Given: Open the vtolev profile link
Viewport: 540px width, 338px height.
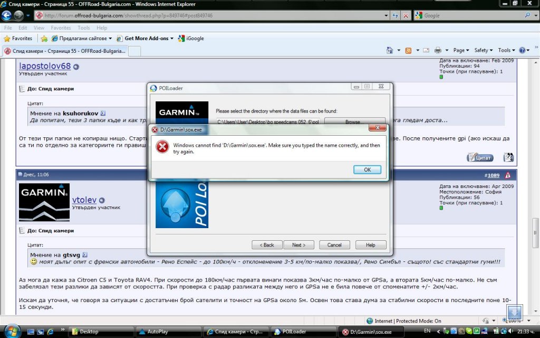Looking at the screenshot, I should (84, 200).
